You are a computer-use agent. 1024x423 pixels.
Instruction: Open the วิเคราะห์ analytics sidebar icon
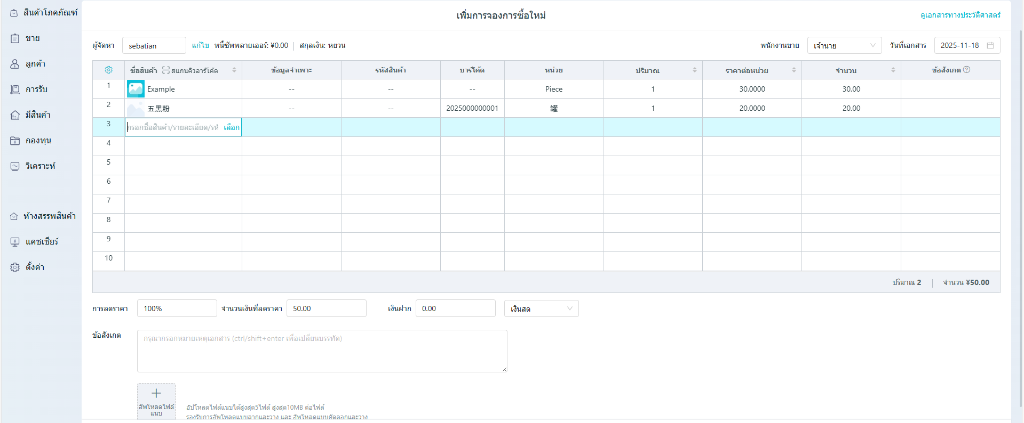[15, 166]
